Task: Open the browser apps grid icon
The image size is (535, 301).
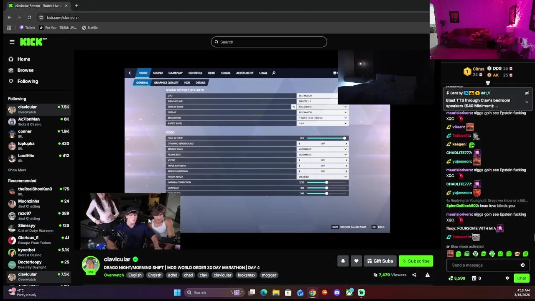Action: click(x=9, y=28)
